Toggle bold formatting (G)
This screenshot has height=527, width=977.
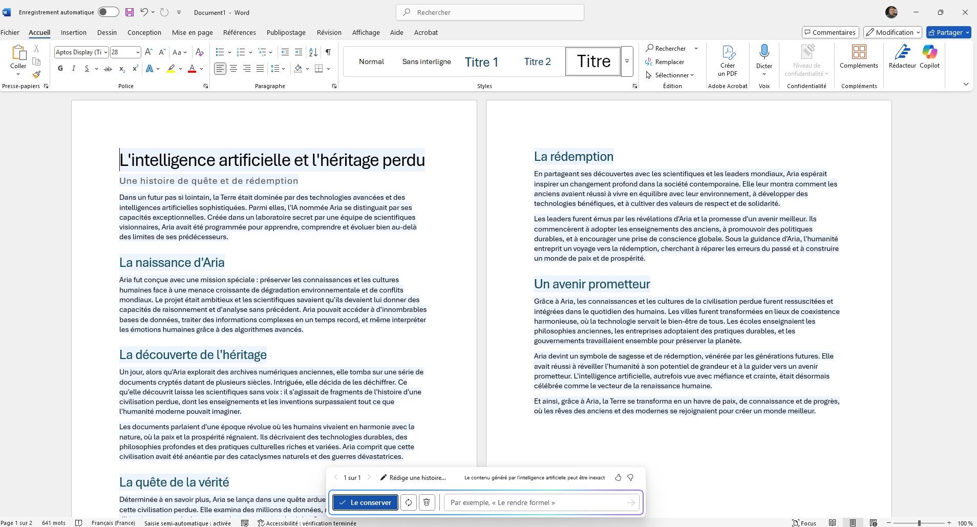(x=60, y=69)
